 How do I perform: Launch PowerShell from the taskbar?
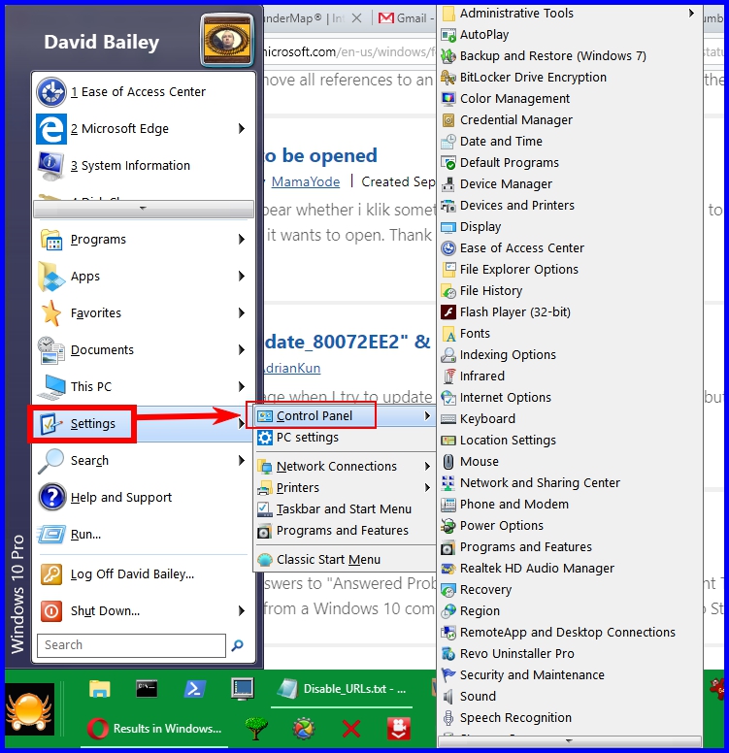[194, 689]
